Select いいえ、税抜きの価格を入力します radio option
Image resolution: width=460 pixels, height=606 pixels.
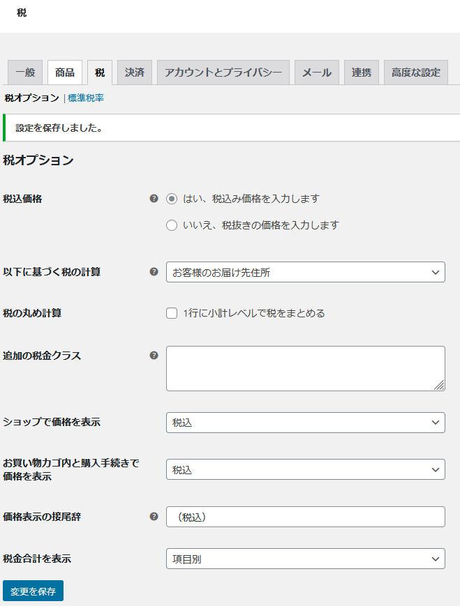coord(172,225)
